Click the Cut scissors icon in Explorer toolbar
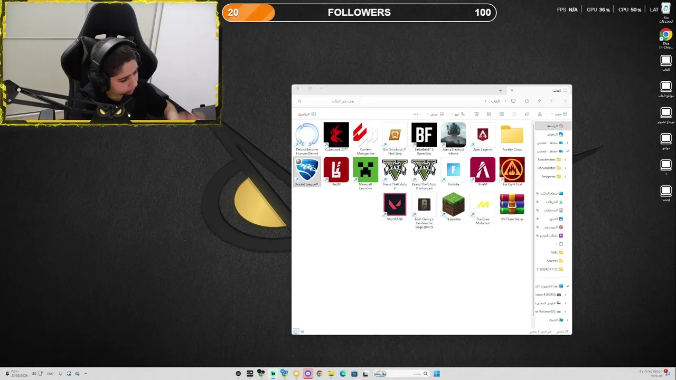The image size is (676, 380). click(540, 114)
